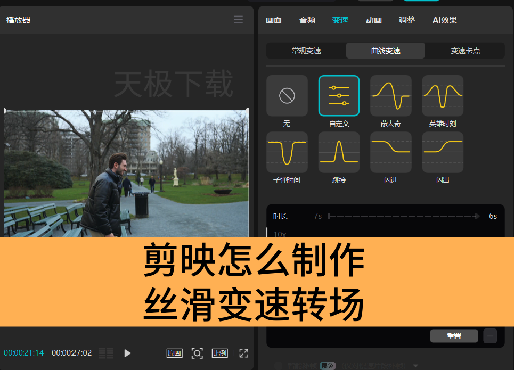Apply the 闪进 speed curve preset

point(391,152)
